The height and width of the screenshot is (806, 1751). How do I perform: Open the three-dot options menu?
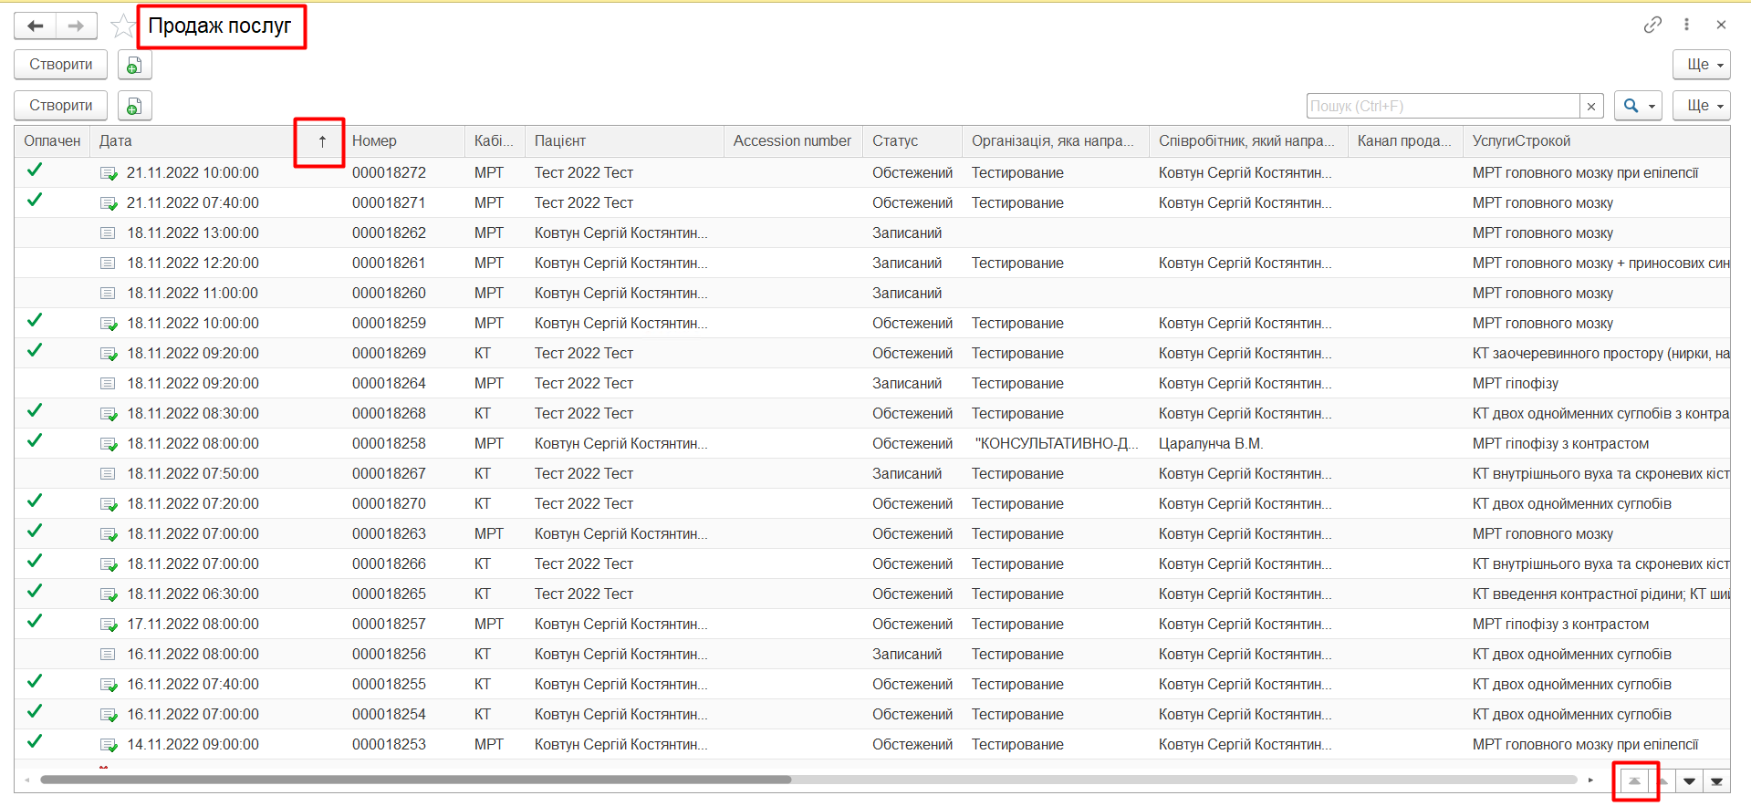(x=1686, y=25)
